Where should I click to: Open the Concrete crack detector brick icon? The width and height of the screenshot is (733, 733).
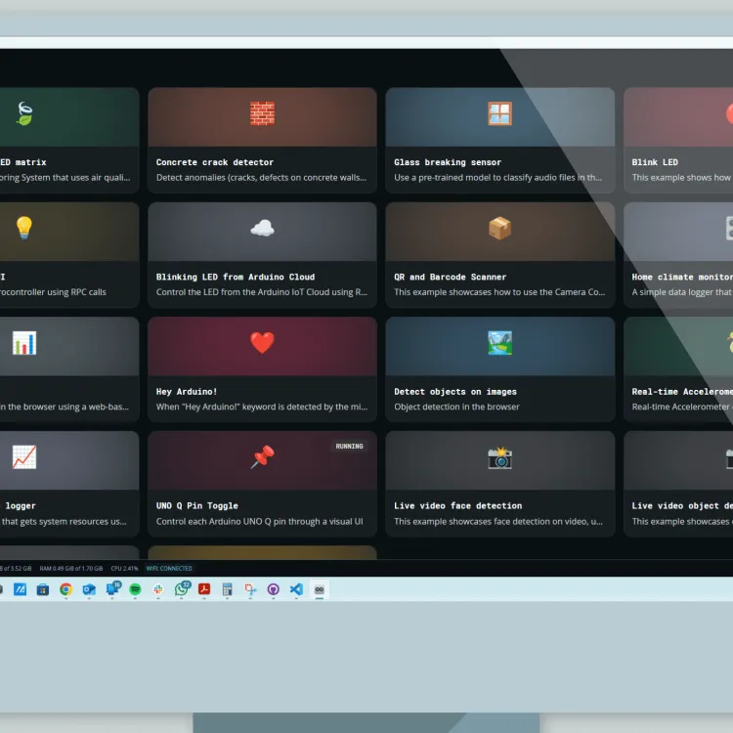[262, 113]
